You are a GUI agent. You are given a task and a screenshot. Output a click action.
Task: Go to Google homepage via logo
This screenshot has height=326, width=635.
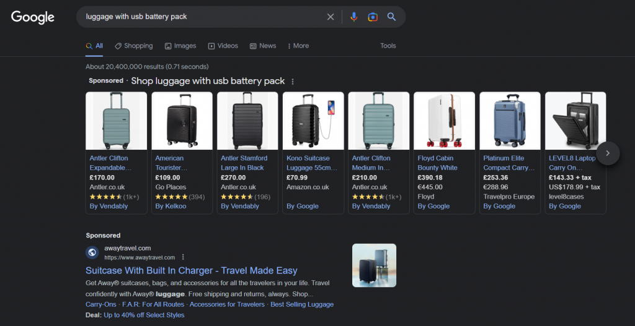tap(33, 17)
